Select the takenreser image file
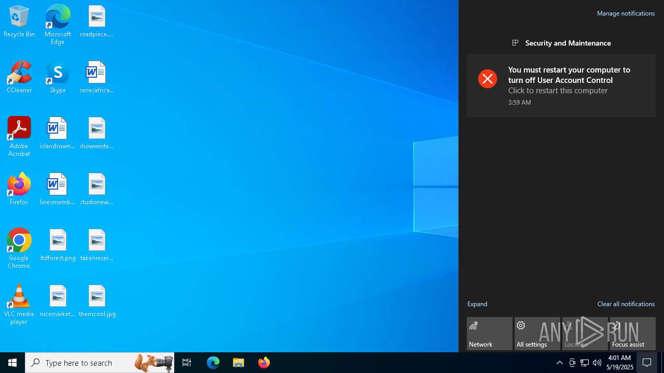The width and height of the screenshot is (664, 373). click(x=96, y=246)
